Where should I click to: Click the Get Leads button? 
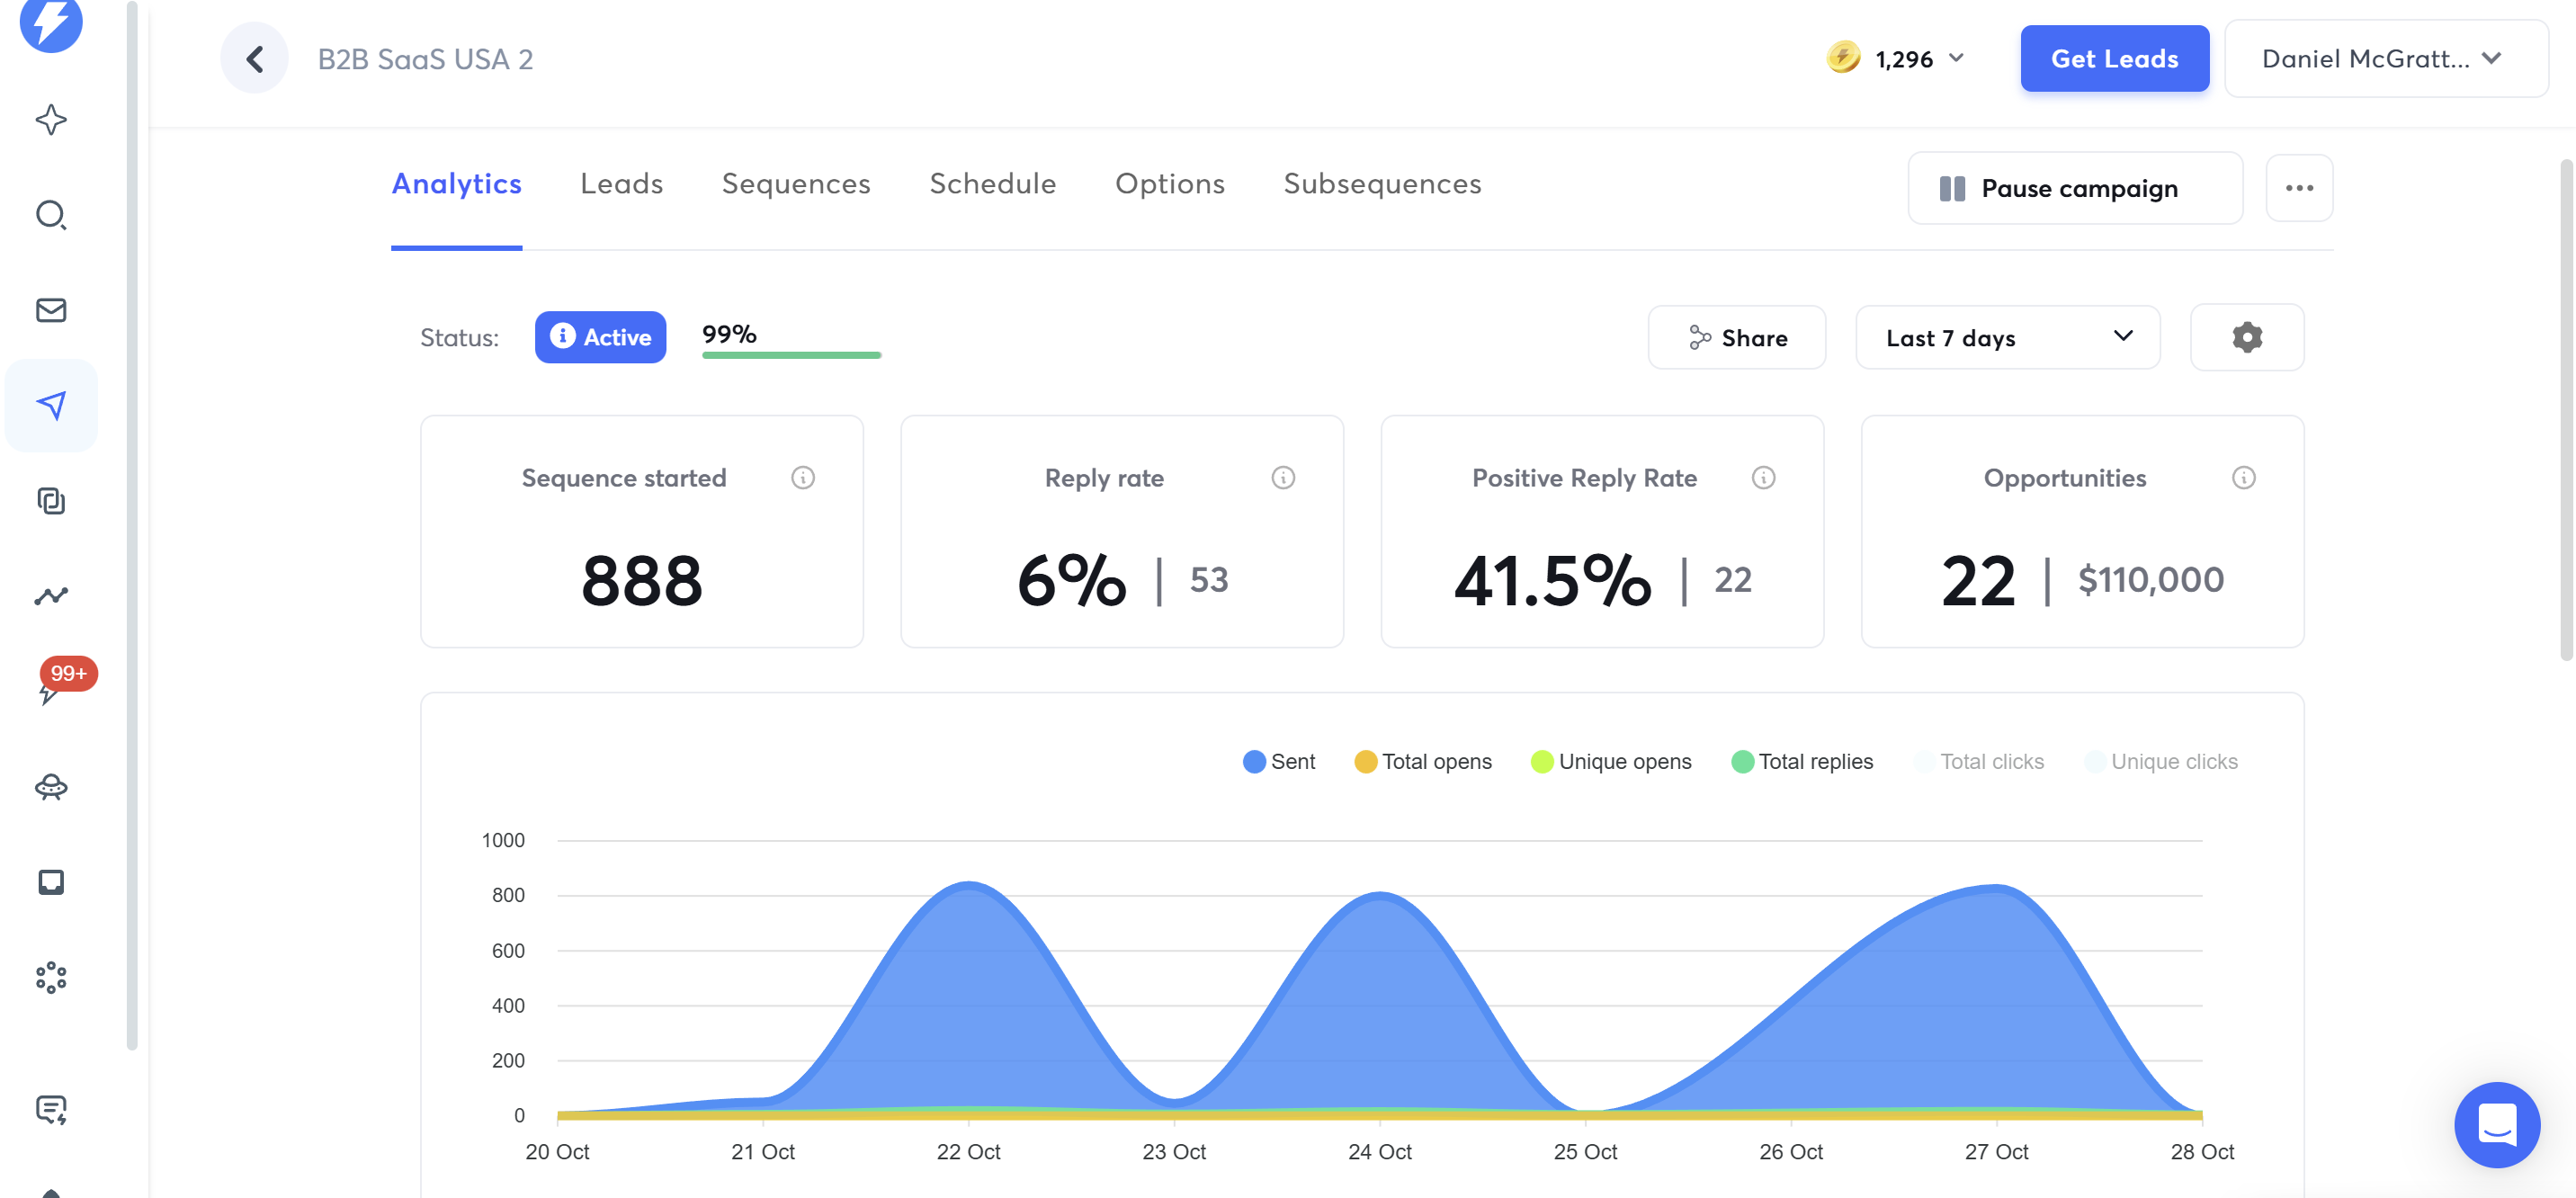(x=2114, y=59)
